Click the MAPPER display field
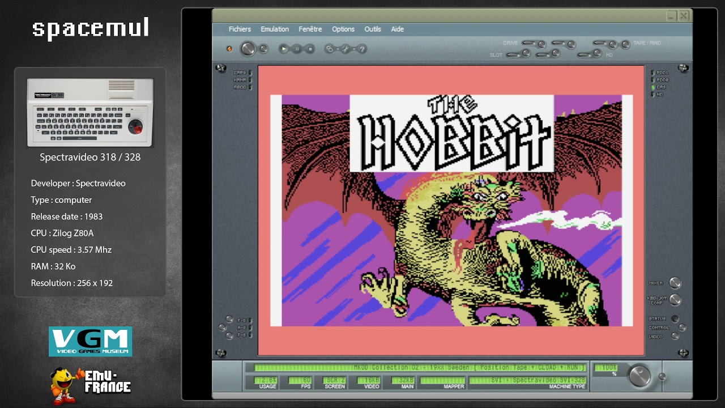The width and height of the screenshot is (725, 408). [443, 380]
